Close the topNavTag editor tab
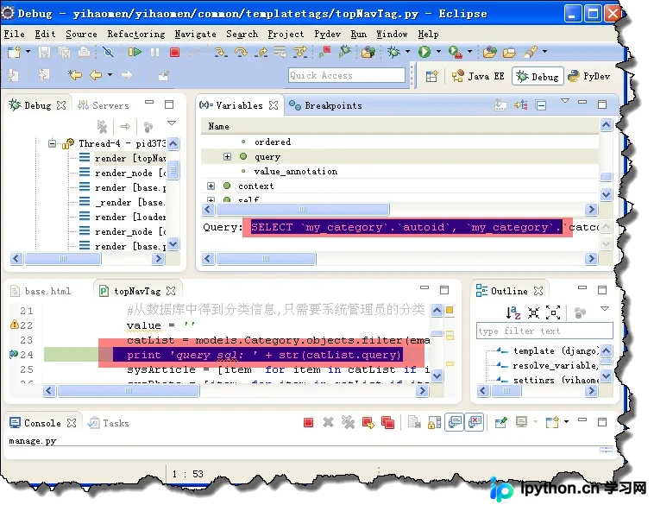Screen dimensions: 654x511 (x=171, y=291)
